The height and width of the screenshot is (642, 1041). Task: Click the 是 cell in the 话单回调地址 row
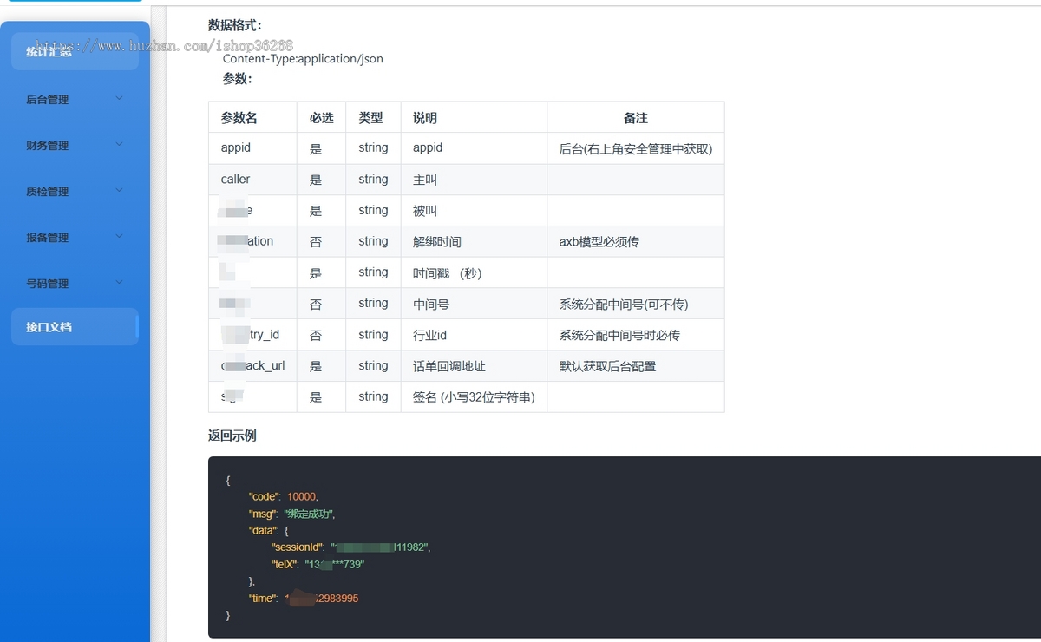322,366
